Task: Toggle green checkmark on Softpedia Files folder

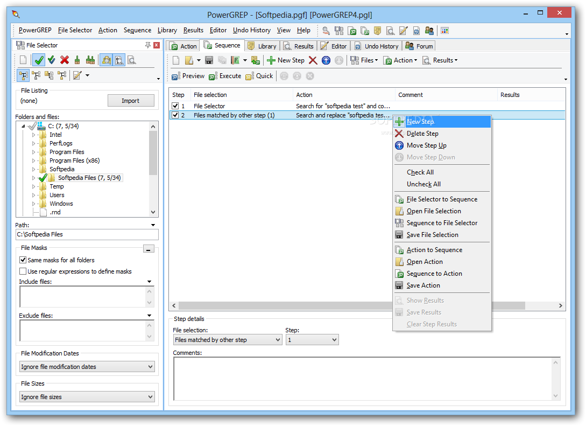Action: tap(43, 178)
